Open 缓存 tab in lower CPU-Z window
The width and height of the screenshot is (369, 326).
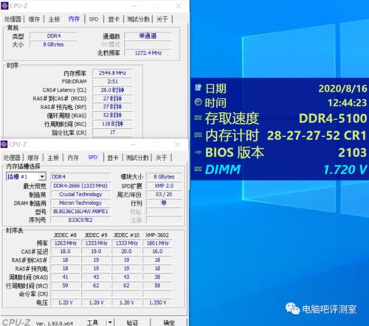[x=33, y=158]
